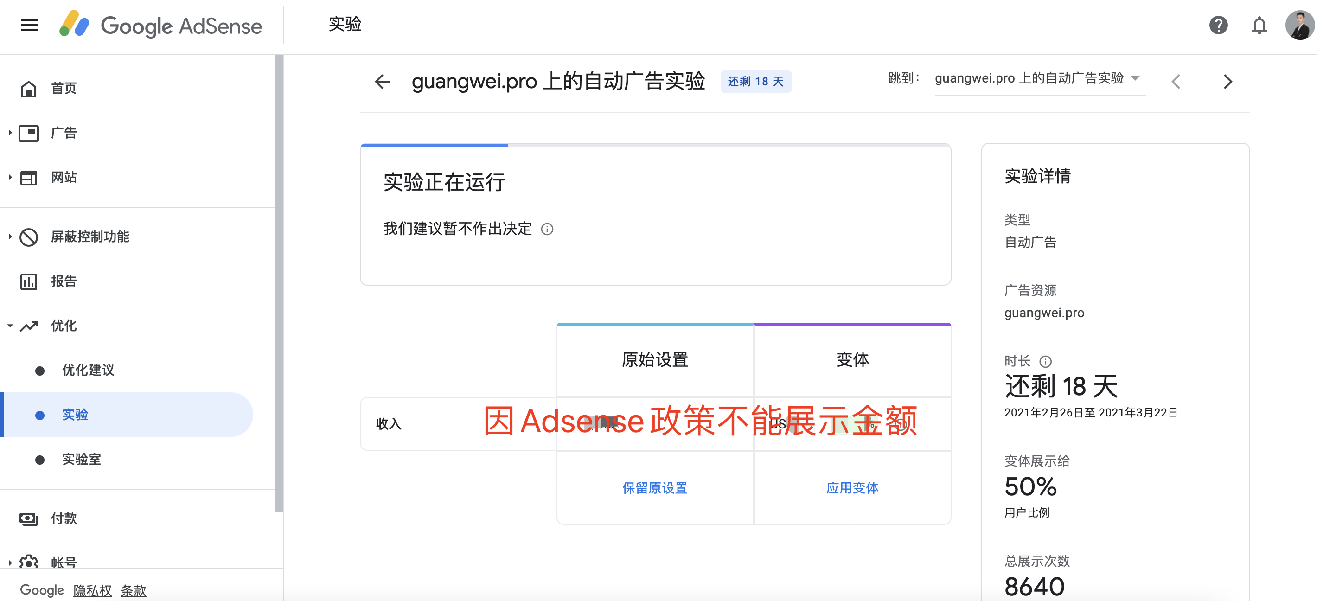Image resolution: width=1317 pixels, height=601 pixels.
Task: Click the 变体 column header
Action: tap(852, 360)
